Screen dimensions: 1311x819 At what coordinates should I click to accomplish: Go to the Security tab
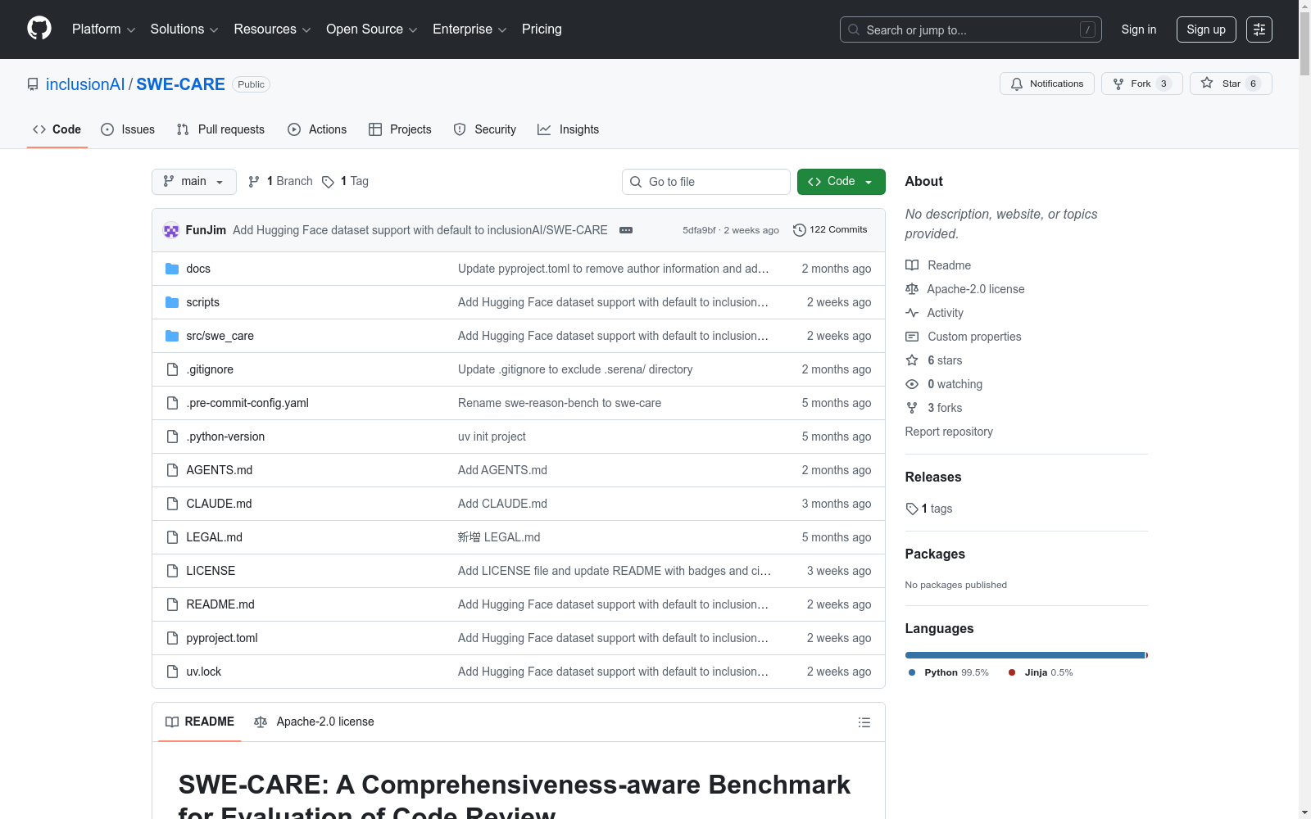click(x=485, y=129)
